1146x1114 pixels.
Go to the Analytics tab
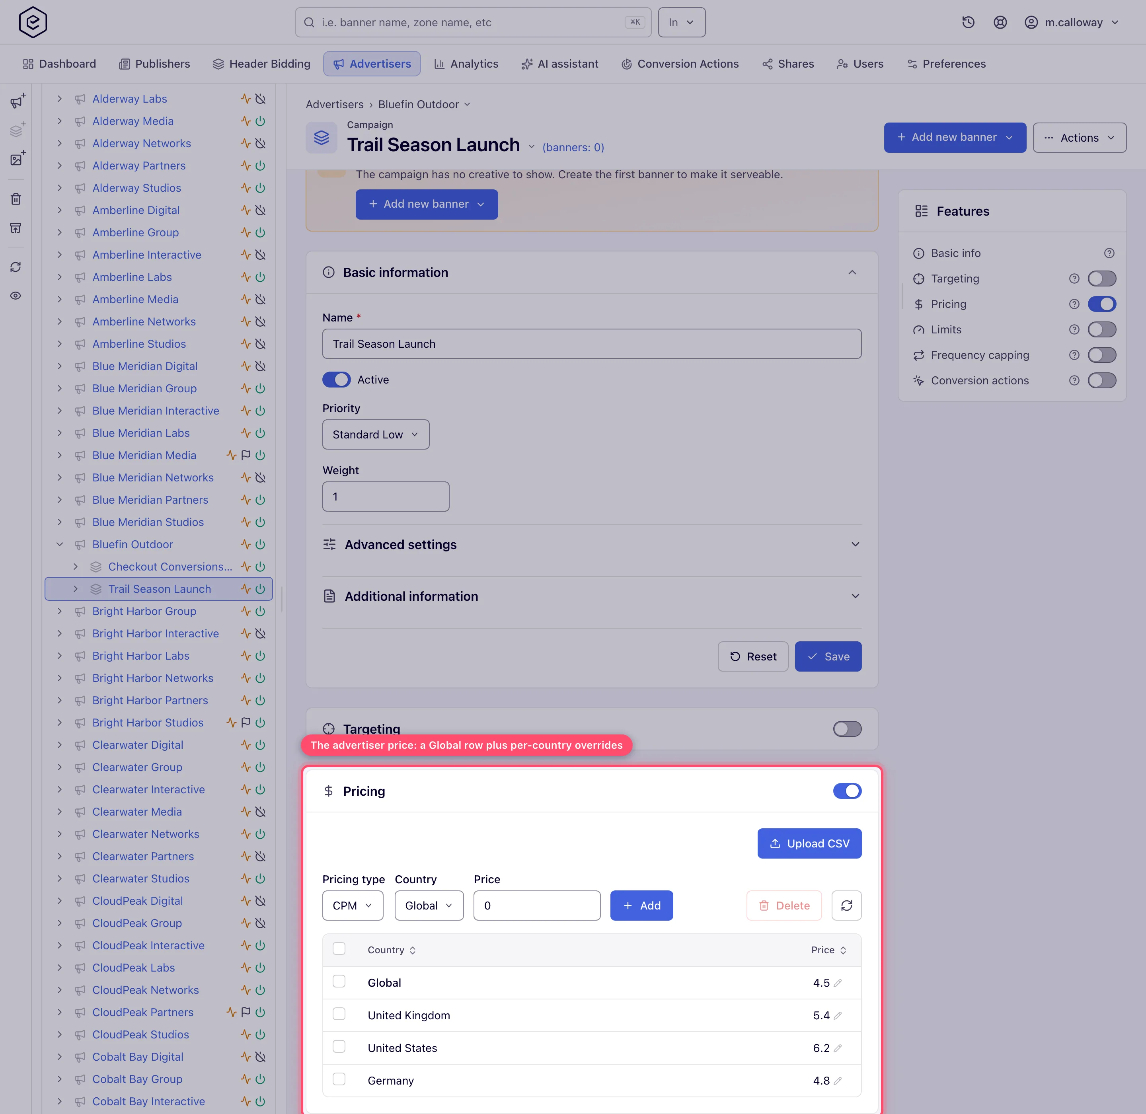click(466, 64)
